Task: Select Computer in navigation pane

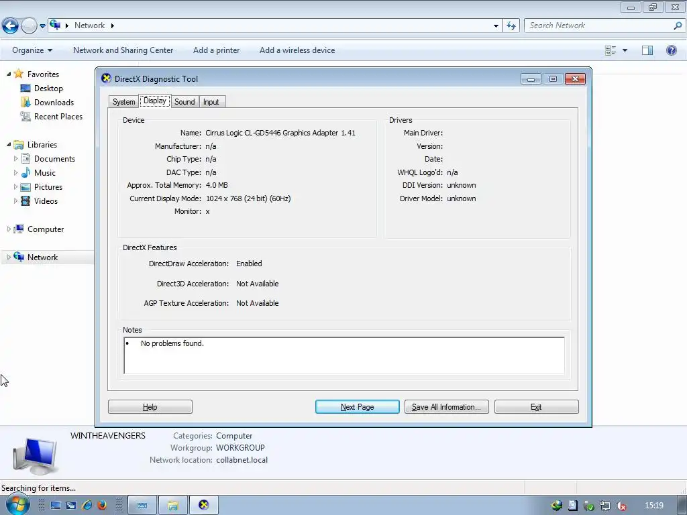Action: click(46, 229)
